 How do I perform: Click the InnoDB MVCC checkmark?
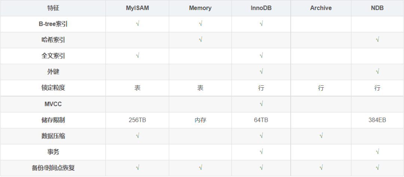[261, 104]
